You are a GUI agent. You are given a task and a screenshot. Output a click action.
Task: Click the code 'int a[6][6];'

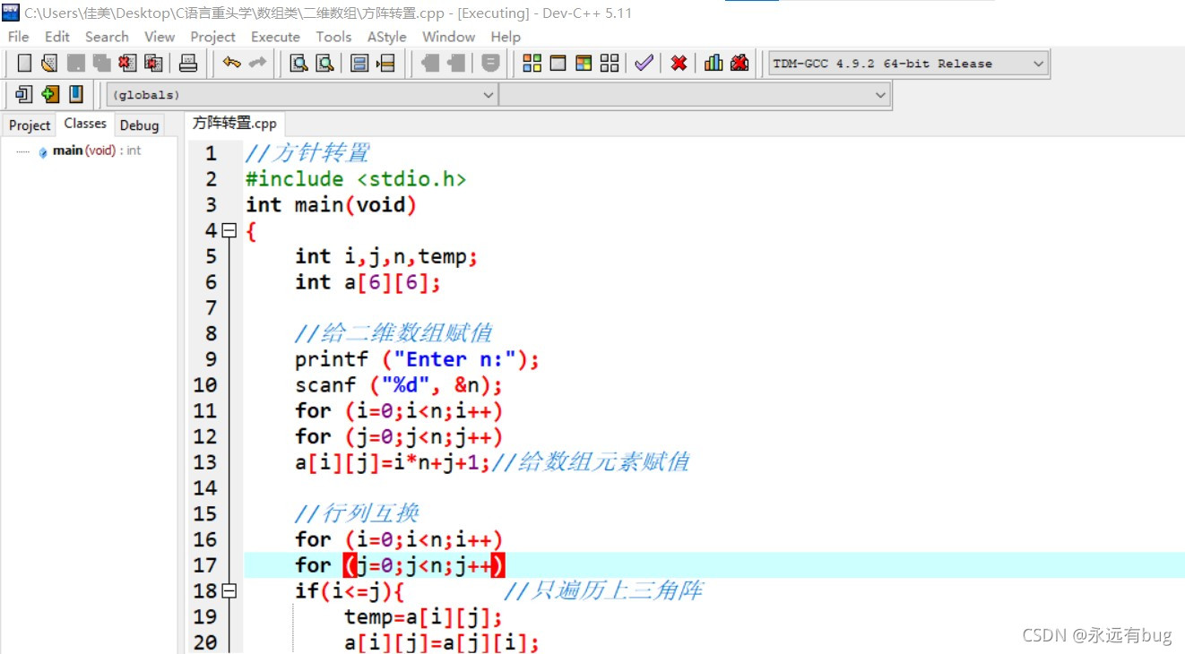368,282
